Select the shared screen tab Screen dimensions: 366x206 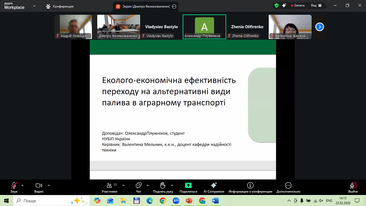point(143,6)
